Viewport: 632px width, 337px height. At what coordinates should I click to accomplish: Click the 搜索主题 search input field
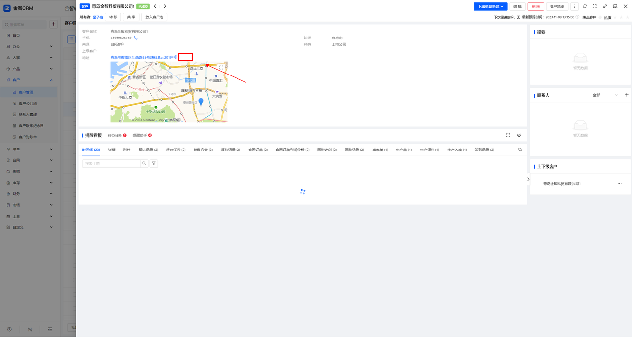click(112, 163)
